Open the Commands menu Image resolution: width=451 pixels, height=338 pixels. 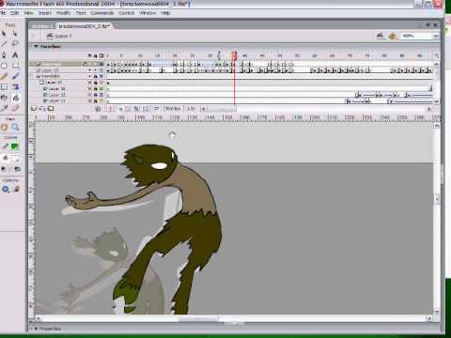click(x=102, y=13)
